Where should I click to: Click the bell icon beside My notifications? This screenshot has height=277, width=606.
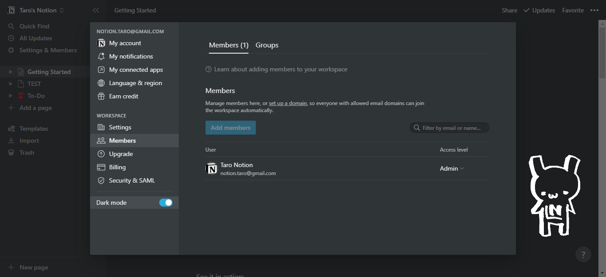click(101, 56)
